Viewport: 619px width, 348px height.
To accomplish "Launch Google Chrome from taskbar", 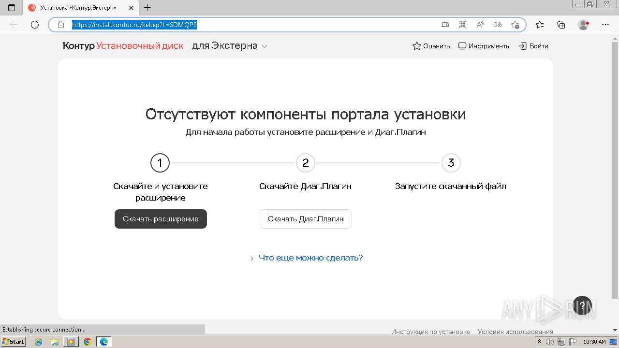I will tap(87, 342).
